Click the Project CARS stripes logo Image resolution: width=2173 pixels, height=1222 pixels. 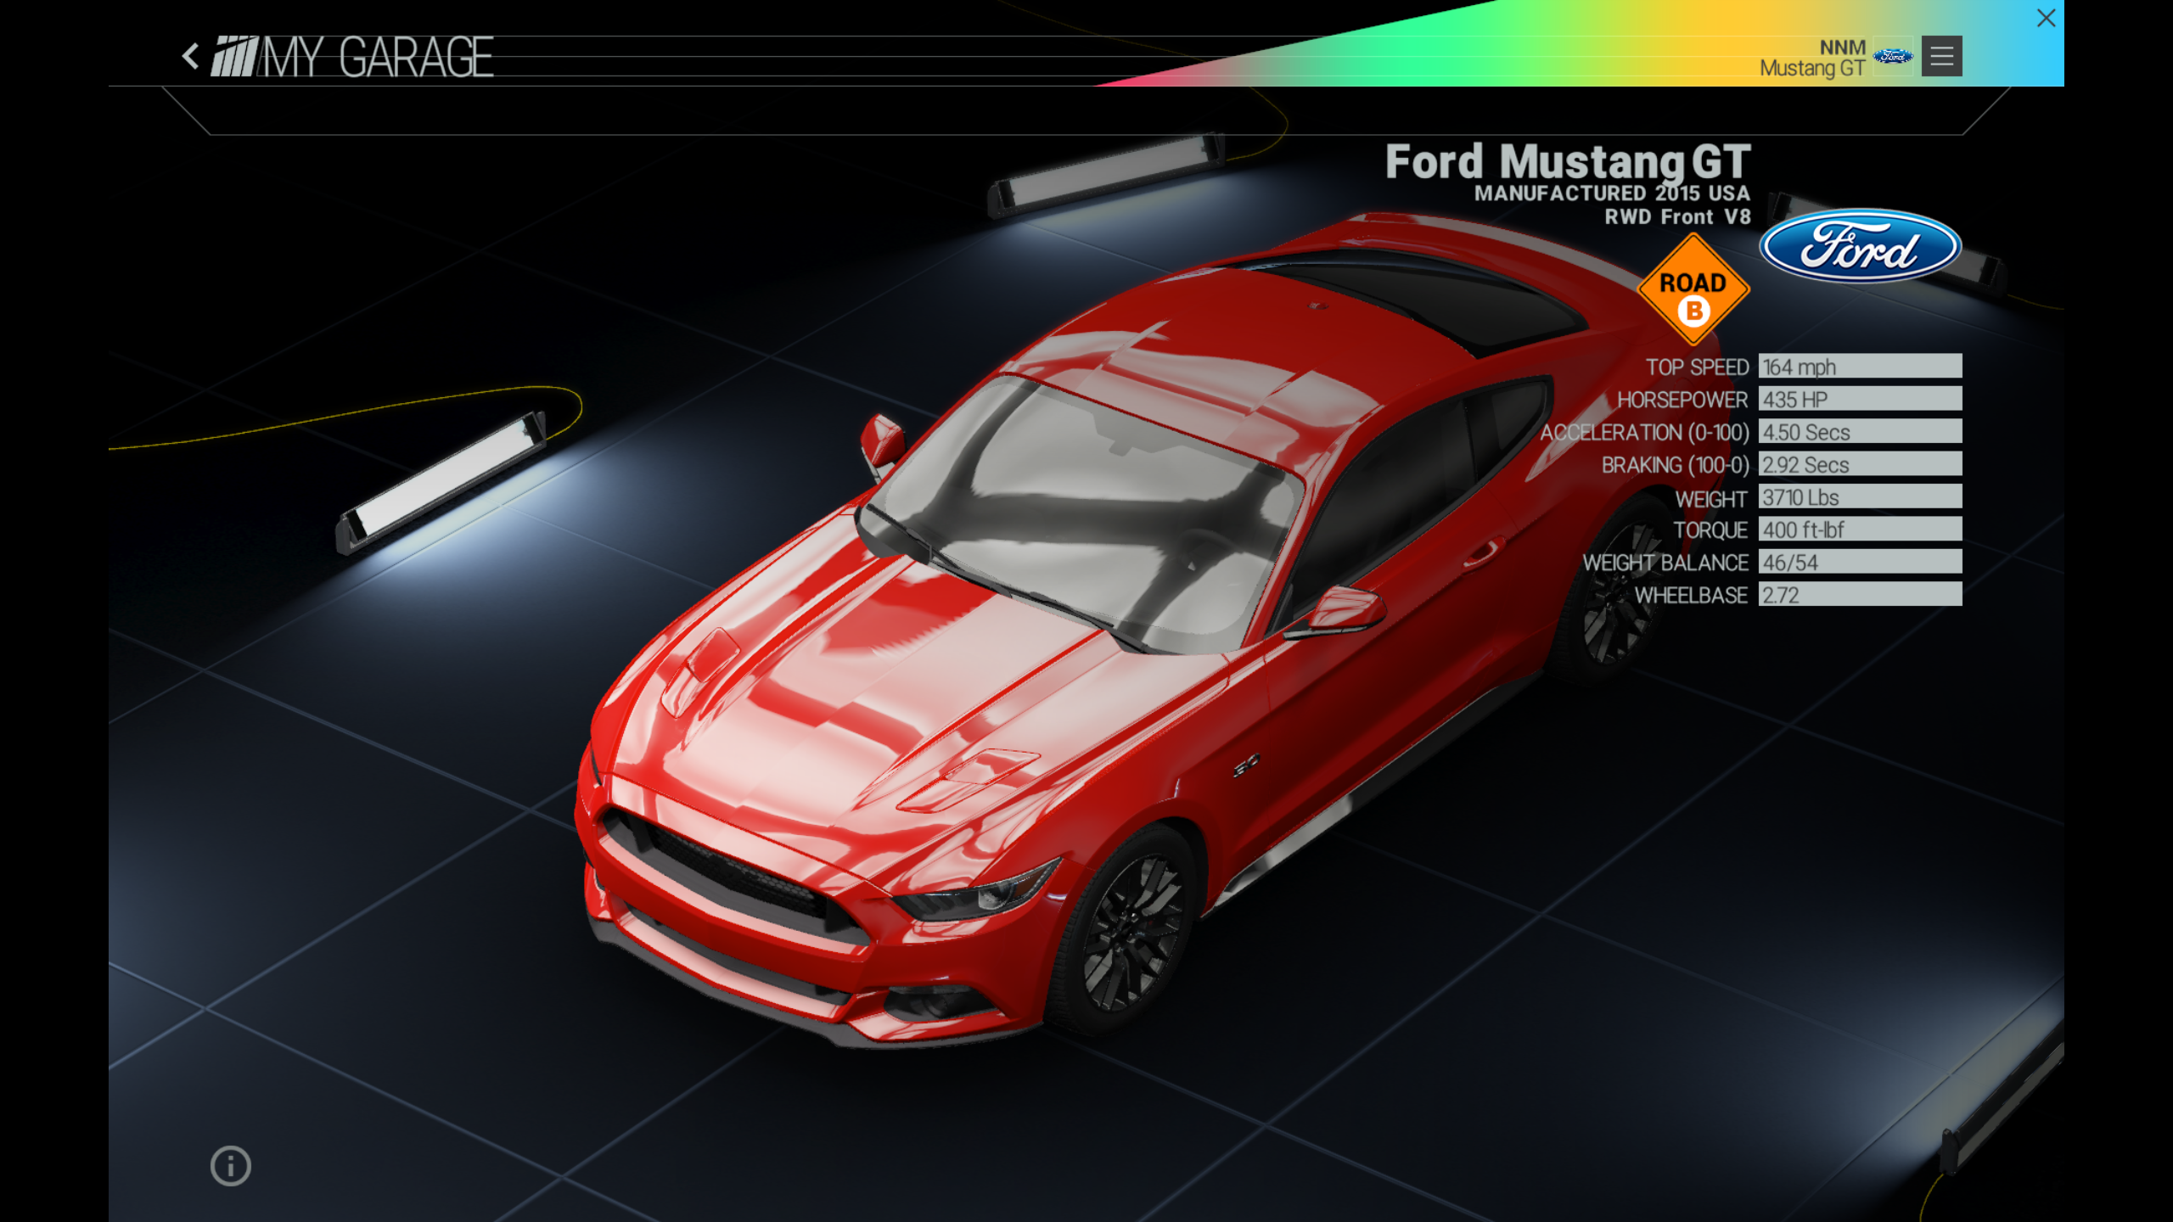(x=234, y=56)
